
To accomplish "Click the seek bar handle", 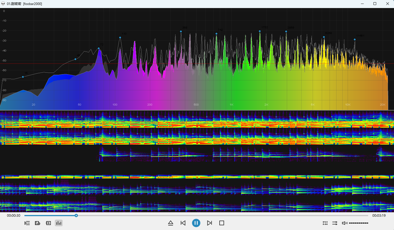I will coord(76,216).
